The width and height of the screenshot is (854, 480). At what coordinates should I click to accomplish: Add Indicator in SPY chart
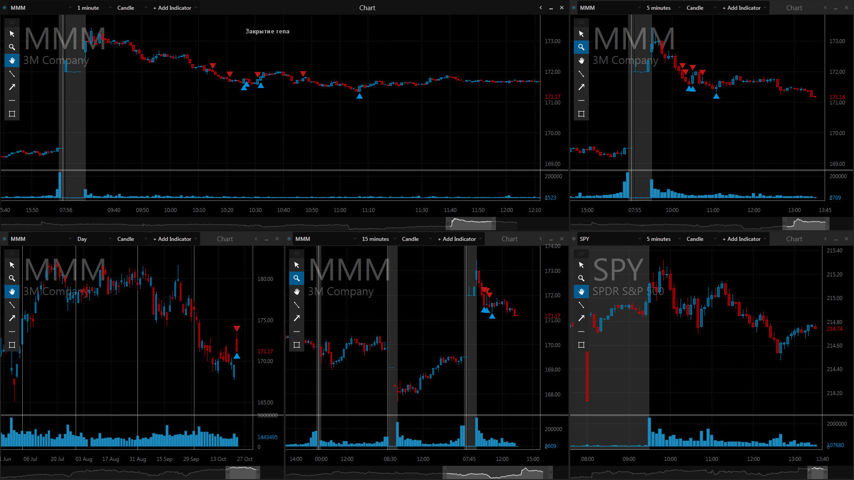coord(744,239)
